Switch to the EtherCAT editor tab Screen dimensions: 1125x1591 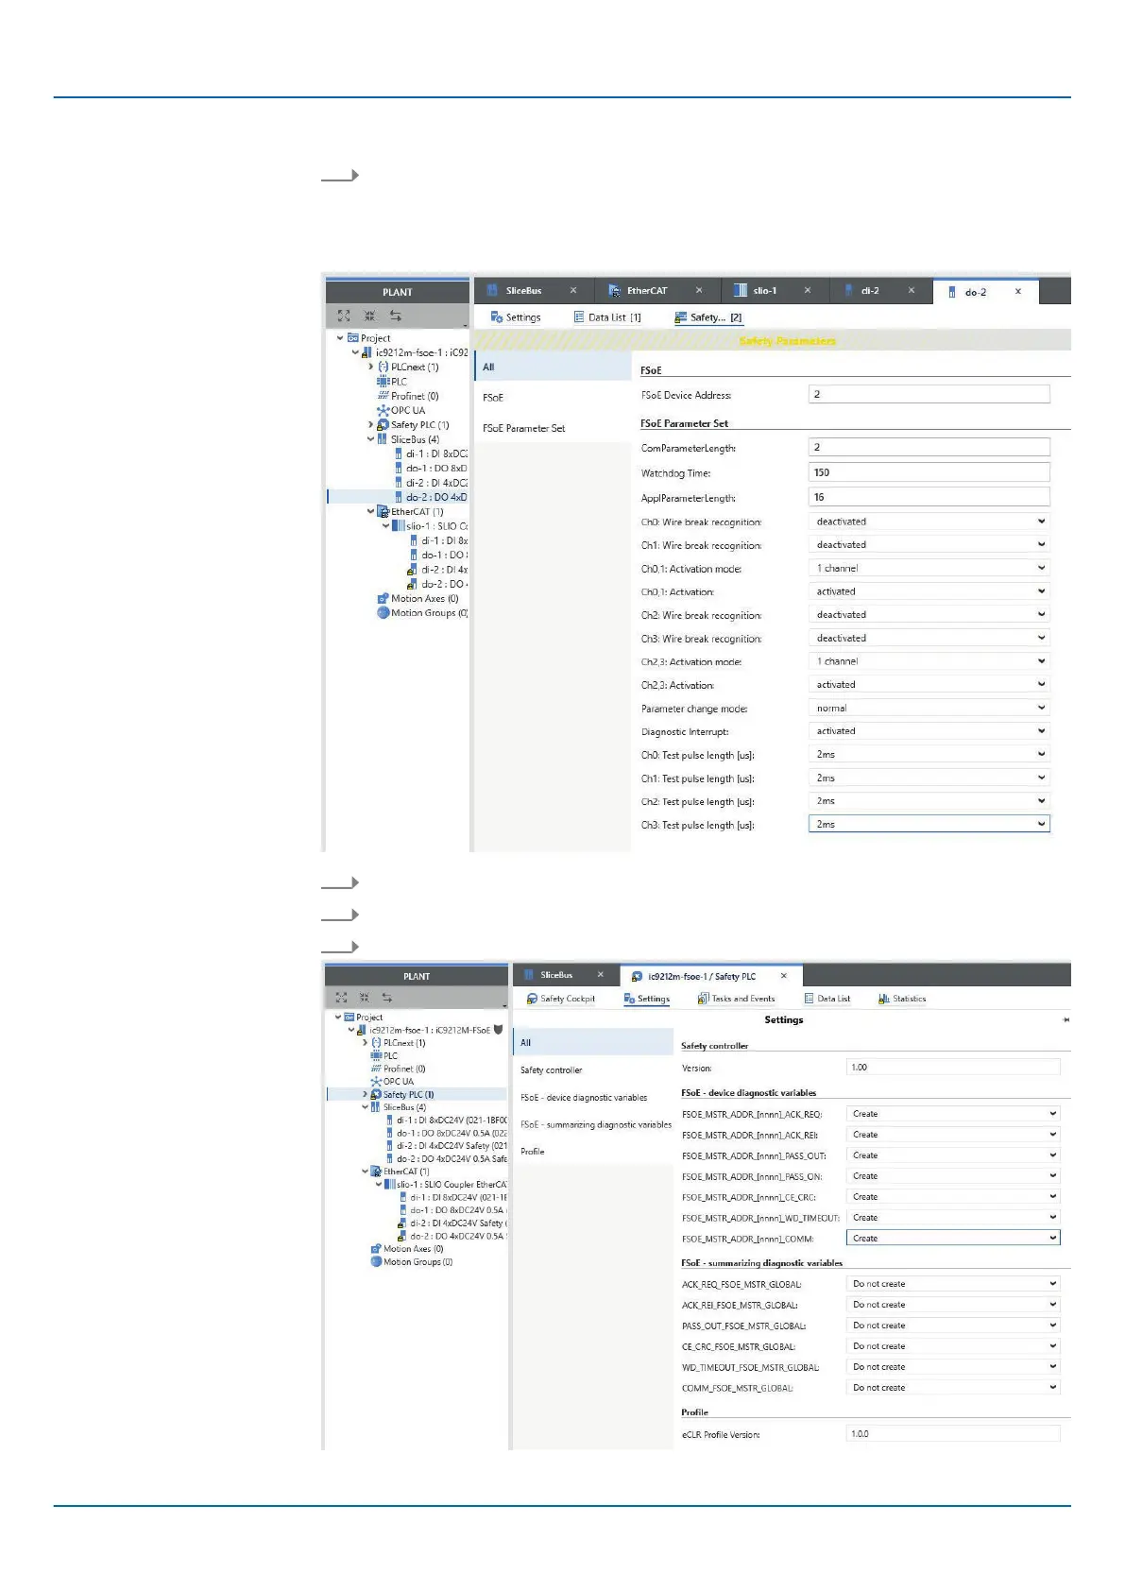coord(646,291)
